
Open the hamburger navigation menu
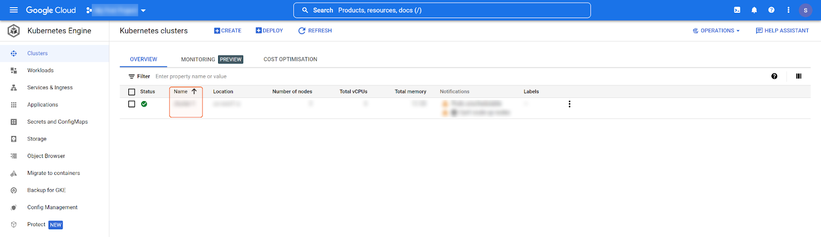pyautogui.click(x=14, y=10)
